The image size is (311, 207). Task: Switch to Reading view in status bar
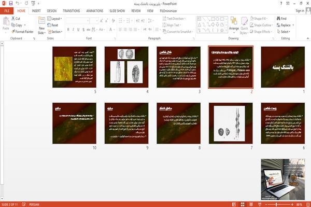(251, 204)
